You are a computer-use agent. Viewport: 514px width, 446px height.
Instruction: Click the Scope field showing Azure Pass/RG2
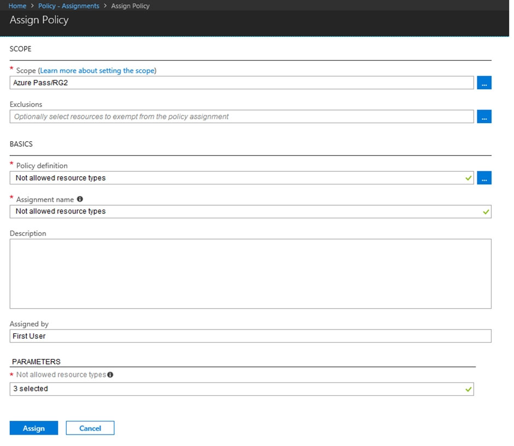click(x=241, y=83)
